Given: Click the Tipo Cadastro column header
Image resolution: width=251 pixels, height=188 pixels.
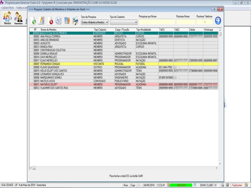Looking at the screenshot, I should (104, 30).
